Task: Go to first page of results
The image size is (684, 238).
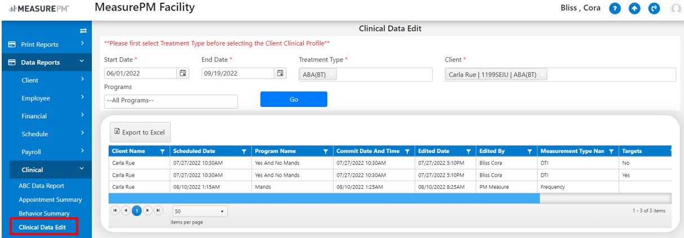Action: tap(115, 210)
